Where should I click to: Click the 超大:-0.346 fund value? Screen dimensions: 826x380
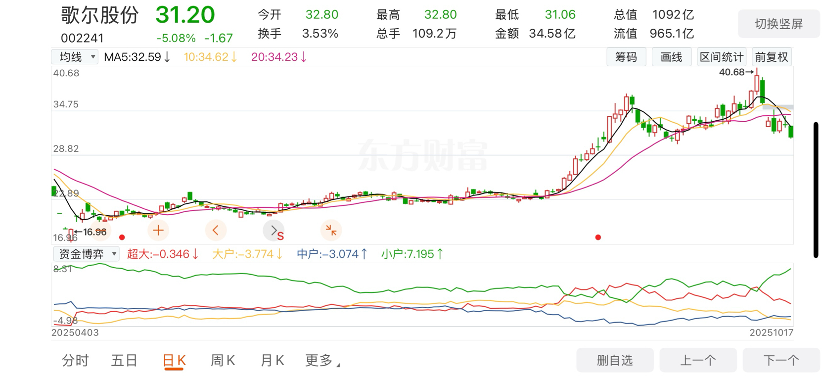tap(163, 254)
